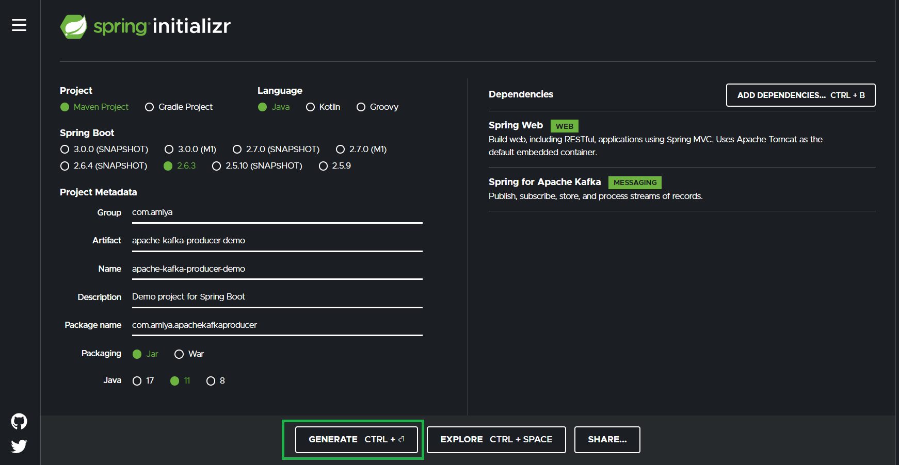Screen dimensions: 899x465
Task: Click the Packaging label
Action: pyautogui.click(x=101, y=354)
